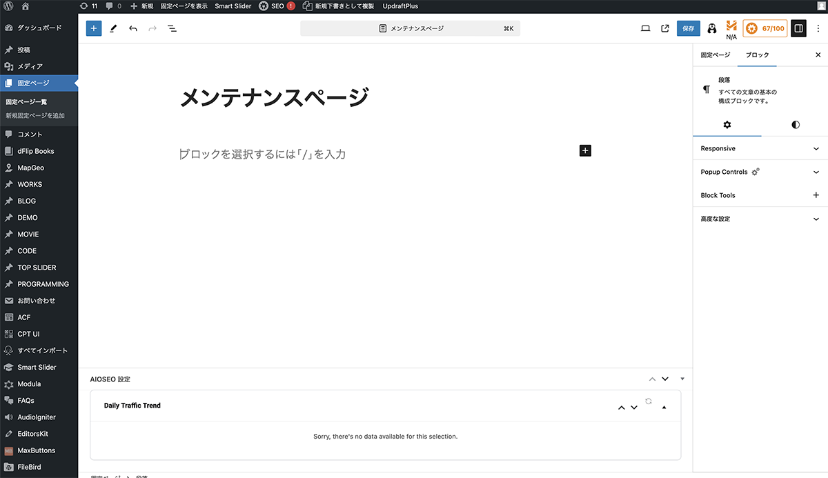828x478 pixels.
Task: Open the 67/100 AIOSEO score indicator
Action: [765, 29]
